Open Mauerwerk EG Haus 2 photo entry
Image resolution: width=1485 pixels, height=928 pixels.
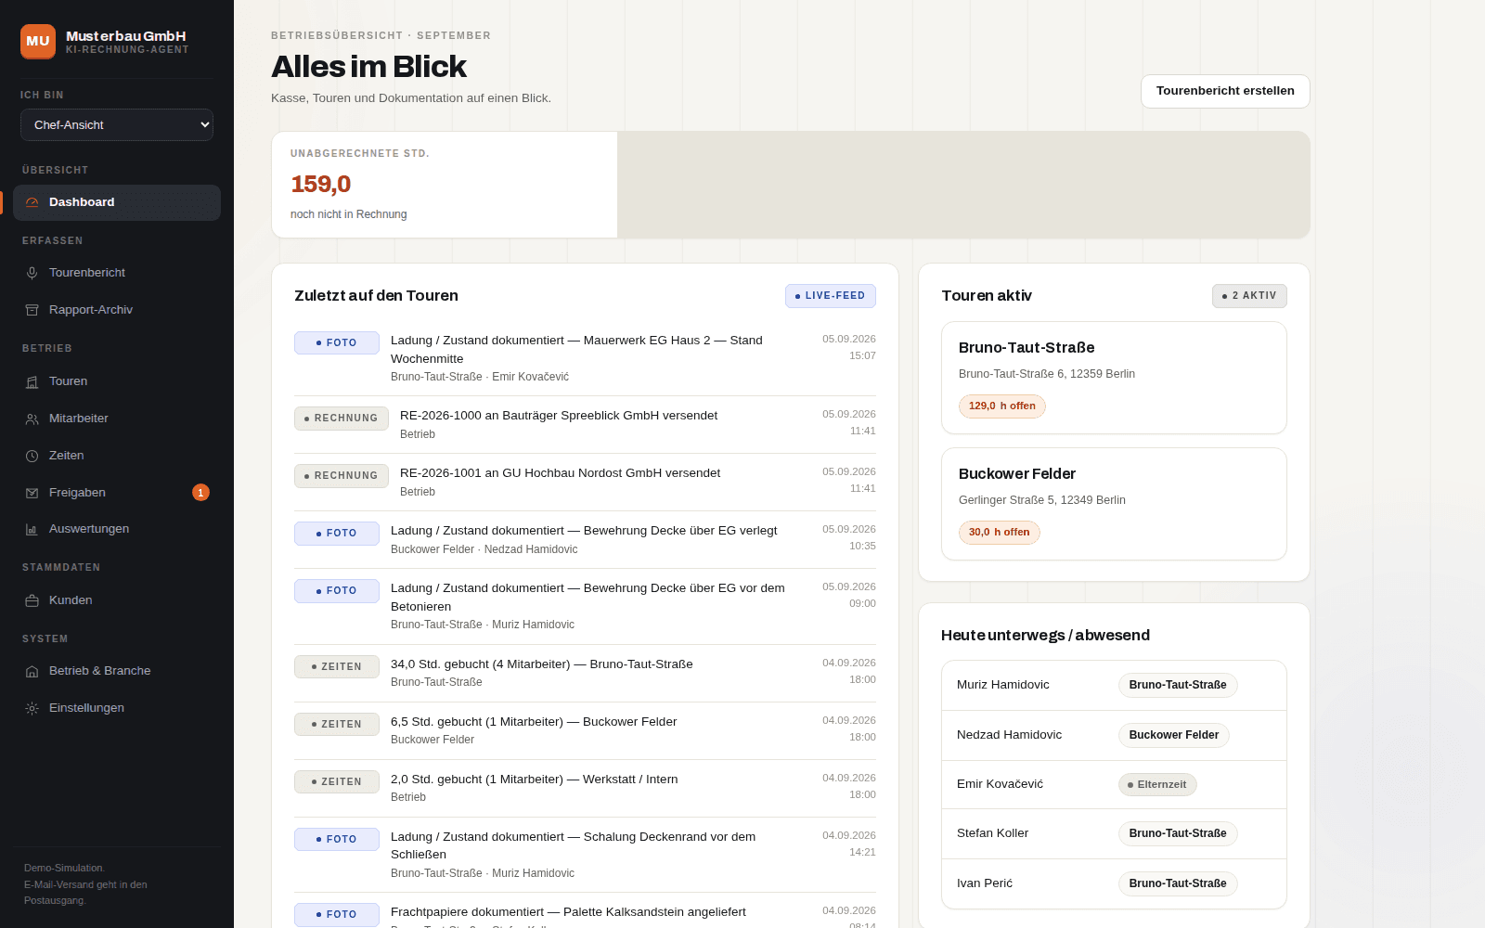585,357
